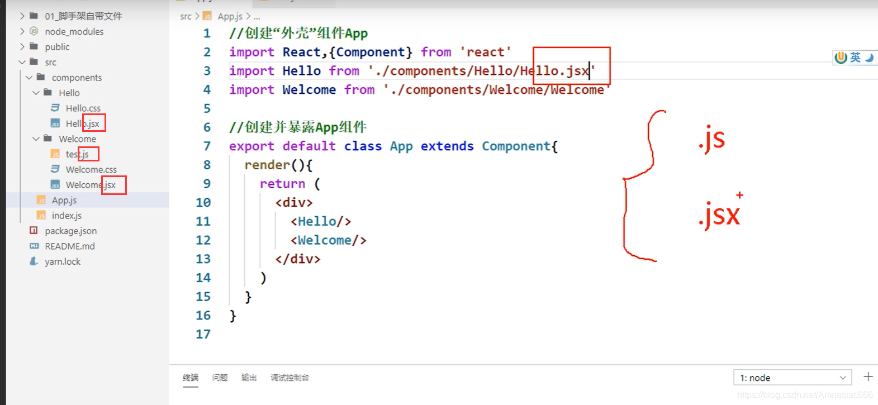Open Hello.jsx in the explorer

pos(83,123)
